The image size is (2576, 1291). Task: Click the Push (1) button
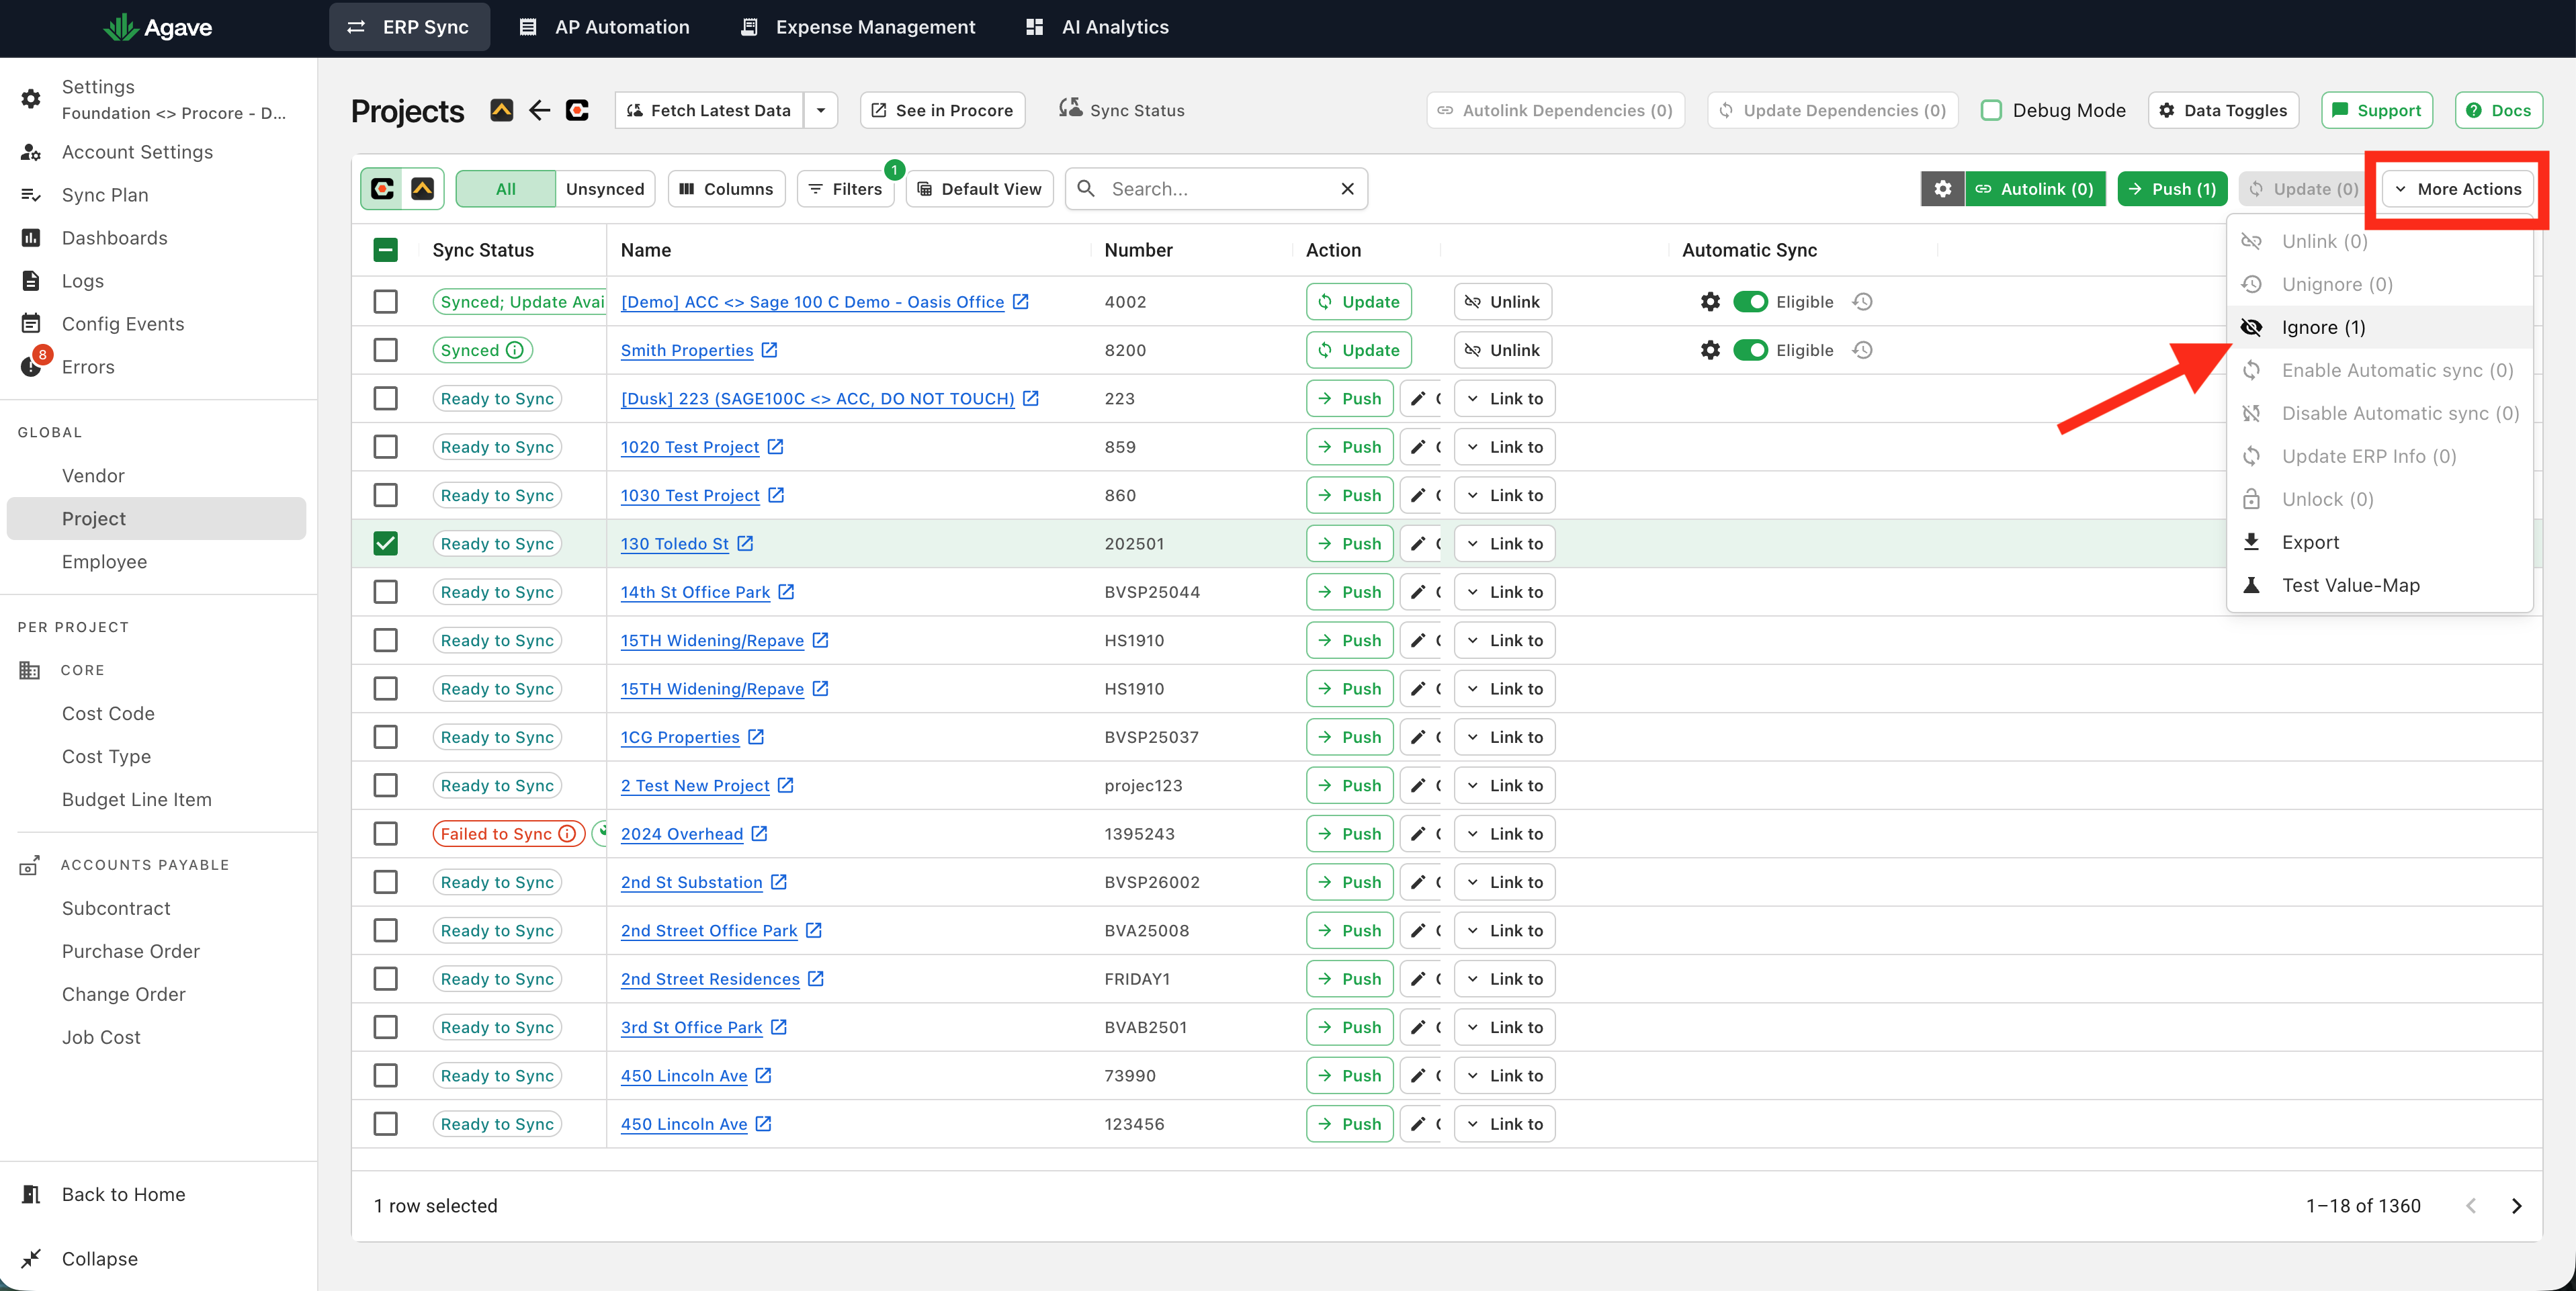[2172, 189]
